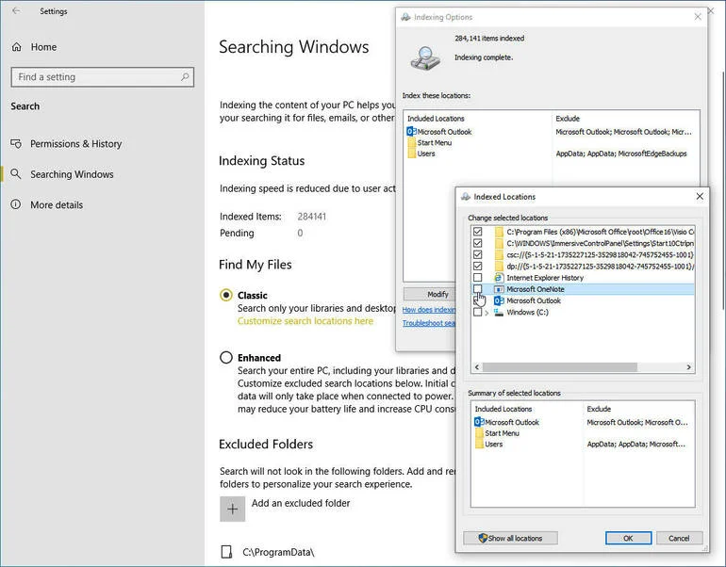The image size is (726, 567).
Task: Click Outlook icon in Change selected locations
Action: click(499, 300)
